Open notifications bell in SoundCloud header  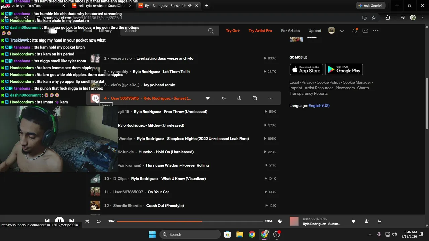pyautogui.click(x=355, y=31)
